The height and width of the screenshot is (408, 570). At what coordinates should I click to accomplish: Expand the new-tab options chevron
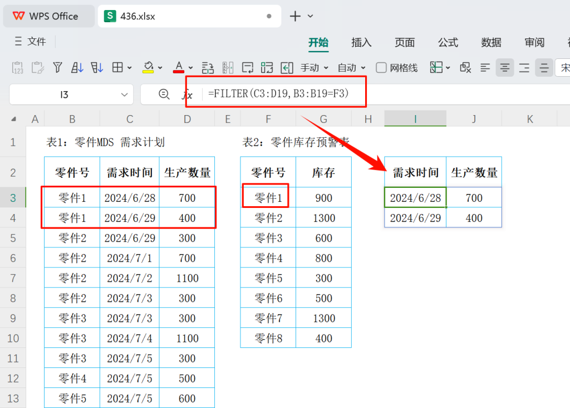click(310, 16)
